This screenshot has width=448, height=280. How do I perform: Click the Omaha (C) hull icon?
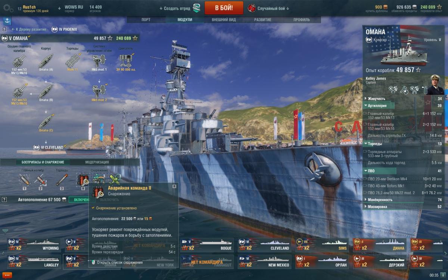[x=46, y=121]
